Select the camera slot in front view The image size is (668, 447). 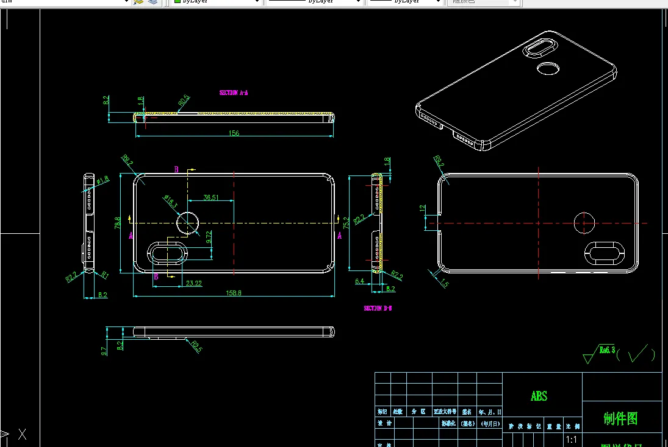pos(167,253)
